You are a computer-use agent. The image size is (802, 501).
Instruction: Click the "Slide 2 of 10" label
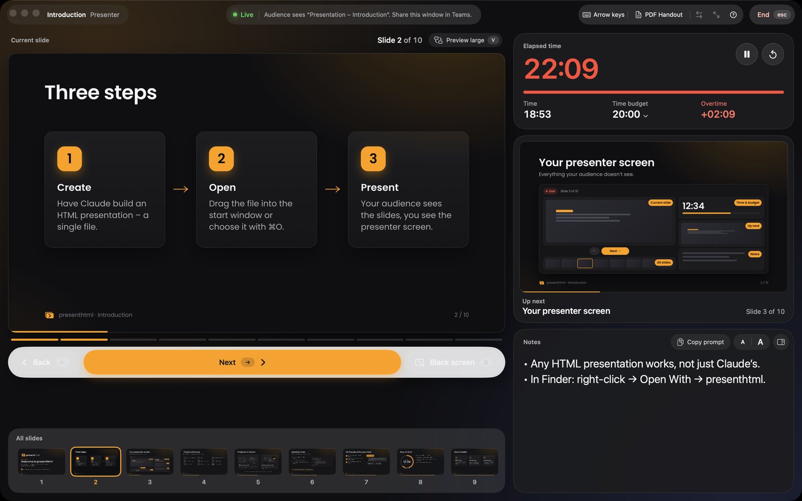(x=400, y=40)
